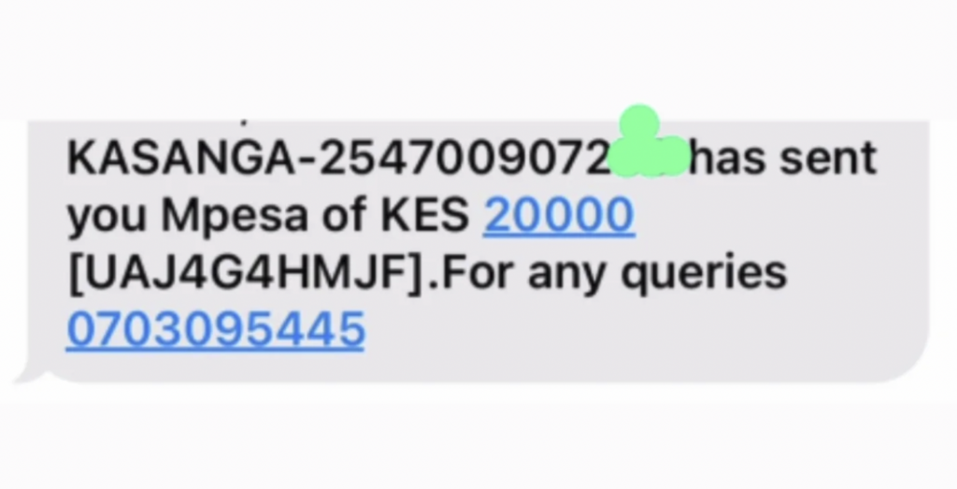Click the words 'has sent'
957x489 pixels.
click(784, 157)
